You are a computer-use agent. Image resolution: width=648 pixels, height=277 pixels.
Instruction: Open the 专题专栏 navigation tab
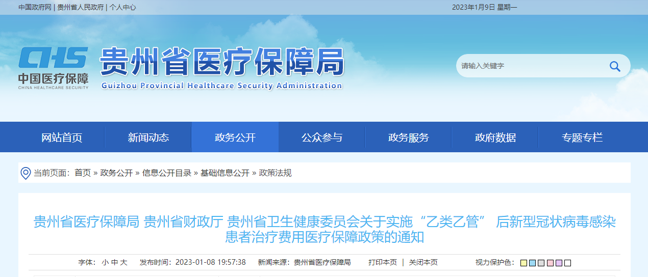(582, 137)
